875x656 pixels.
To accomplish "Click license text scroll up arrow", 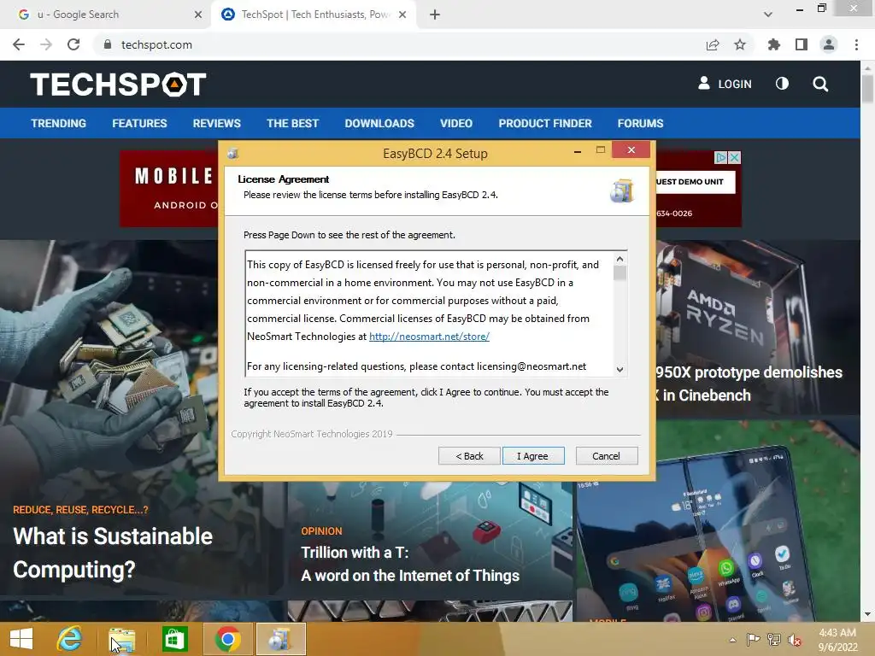I will [x=620, y=259].
